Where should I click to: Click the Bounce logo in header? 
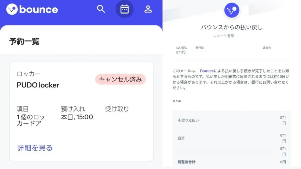pyautogui.click(x=32, y=9)
